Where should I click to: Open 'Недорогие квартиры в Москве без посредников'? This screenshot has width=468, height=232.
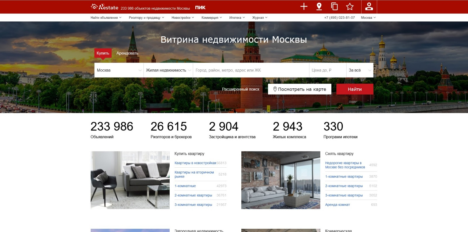(345, 165)
